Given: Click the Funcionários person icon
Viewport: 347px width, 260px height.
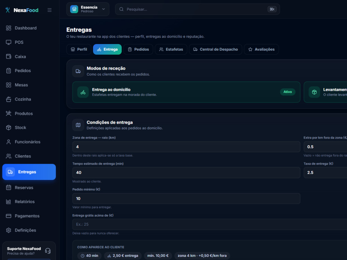Looking at the screenshot, I should 9,142.
